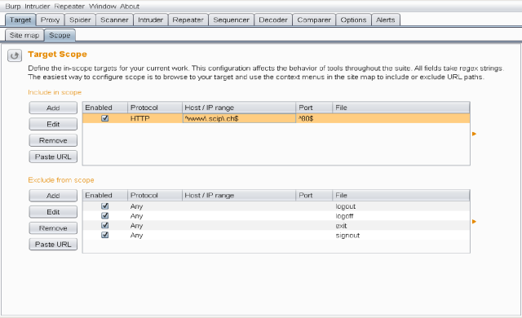
Task: Switch to the Spider tab
Action: click(80, 20)
